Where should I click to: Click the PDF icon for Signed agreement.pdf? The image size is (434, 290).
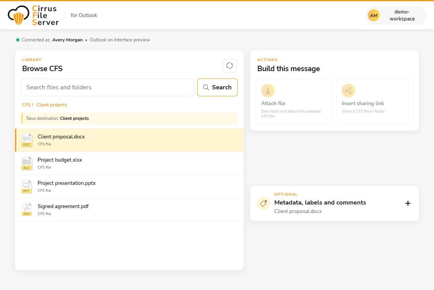click(x=27, y=210)
